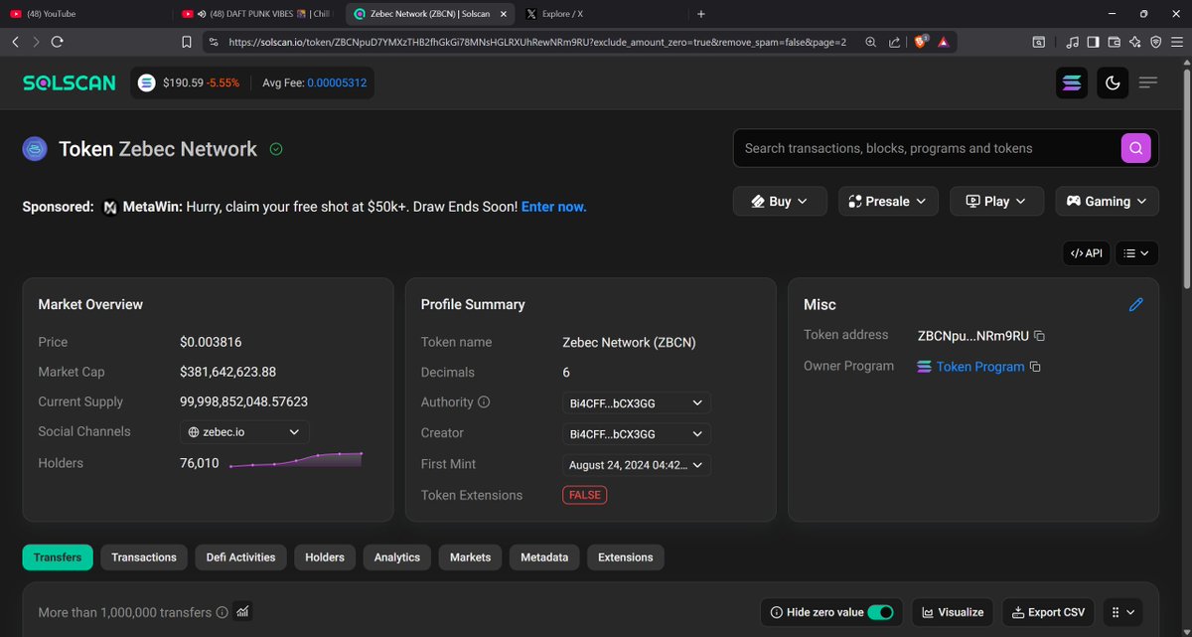This screenshot has height=637, width=1192.
Task: Click Brave VPN shield icon
Action: click(1155, 42)
